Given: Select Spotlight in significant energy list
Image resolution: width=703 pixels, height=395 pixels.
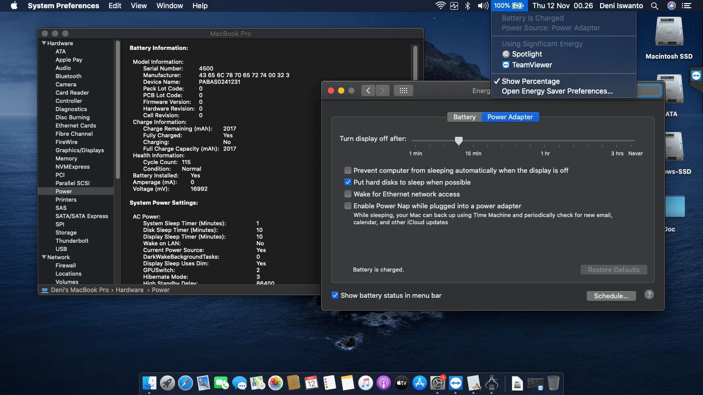Looking at the screenshot, I should pos(527,54).
